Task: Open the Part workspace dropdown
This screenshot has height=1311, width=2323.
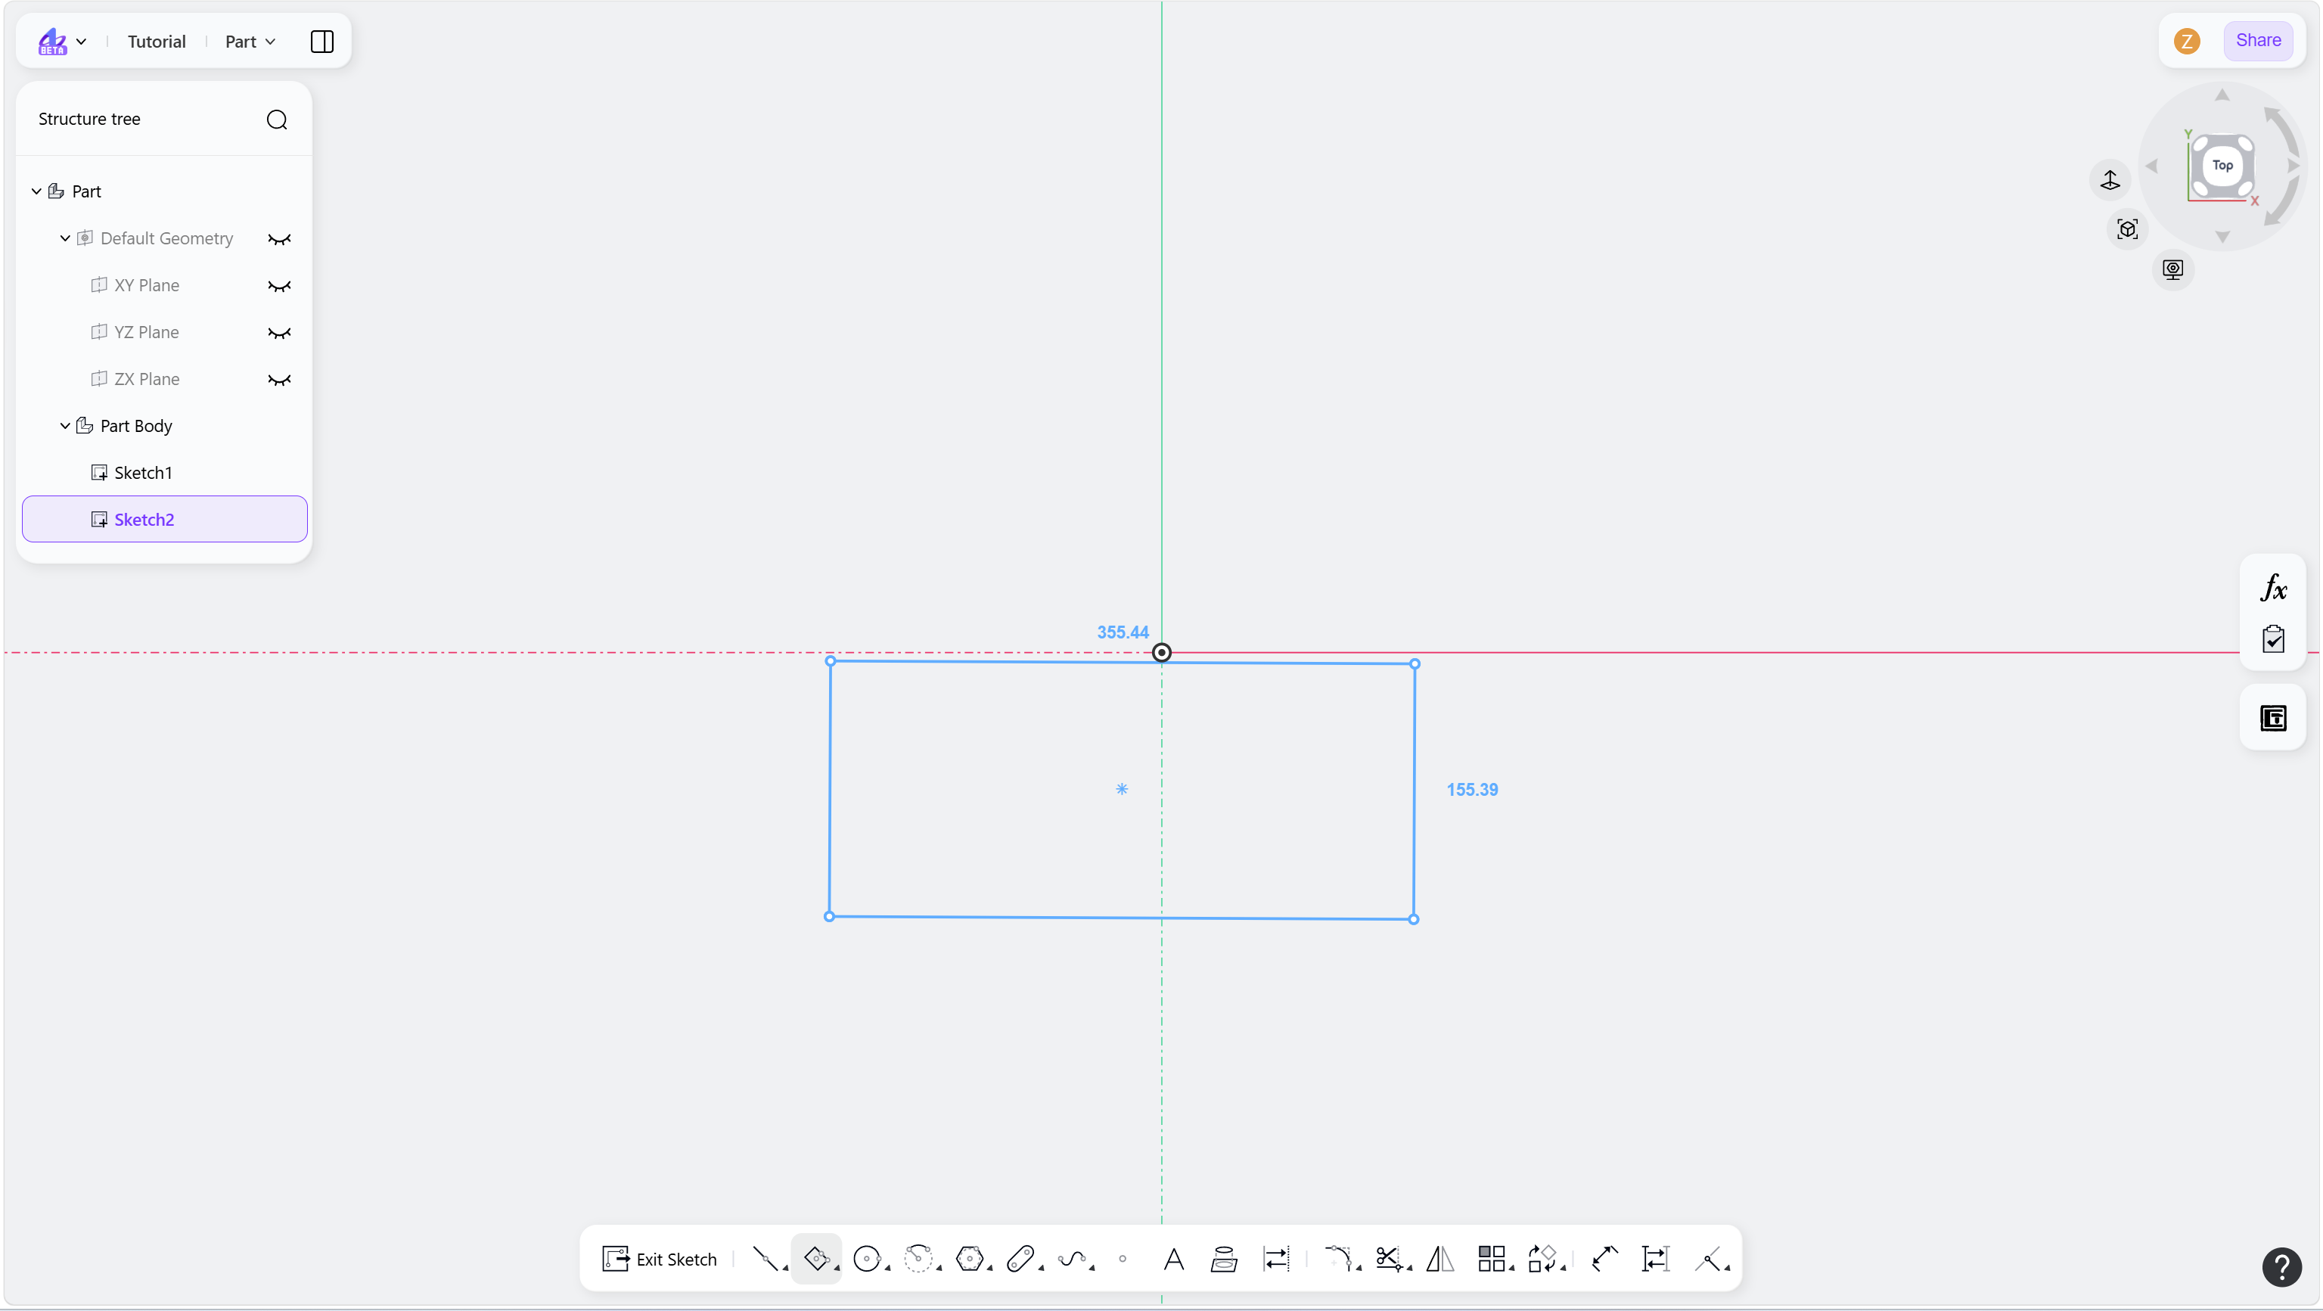Action: [x=250, y=42]
